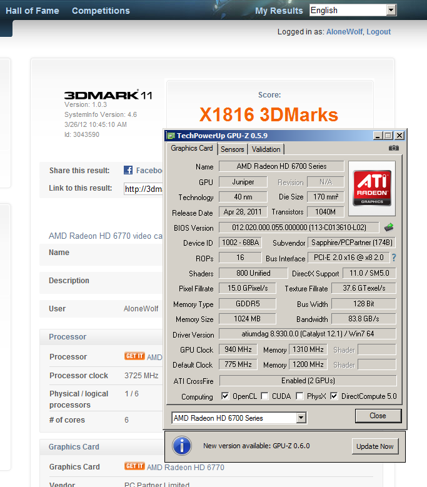427x487 pixels.
Task: Click the 800 Unified shaders value
Action: pyautogui.click(x=253, y=273)
